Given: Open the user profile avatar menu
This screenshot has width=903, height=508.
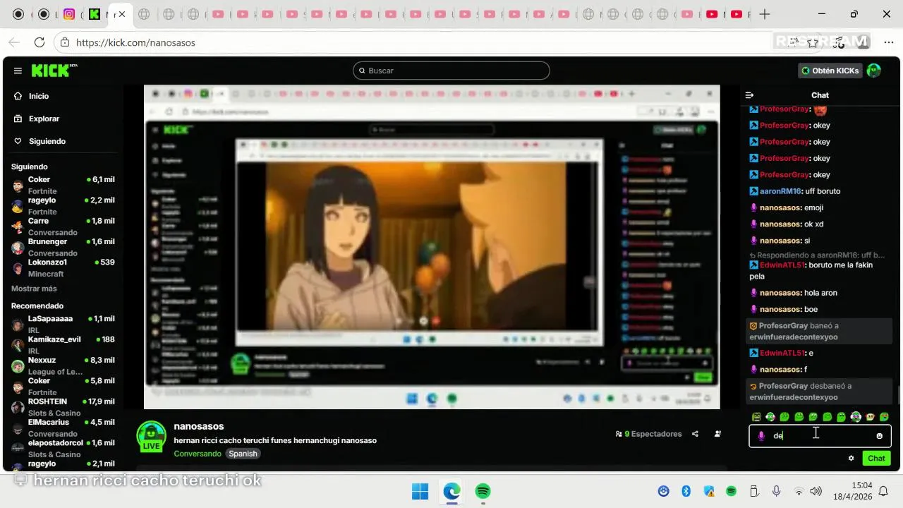Looking at the screenshot, I should tap(874, 71).
